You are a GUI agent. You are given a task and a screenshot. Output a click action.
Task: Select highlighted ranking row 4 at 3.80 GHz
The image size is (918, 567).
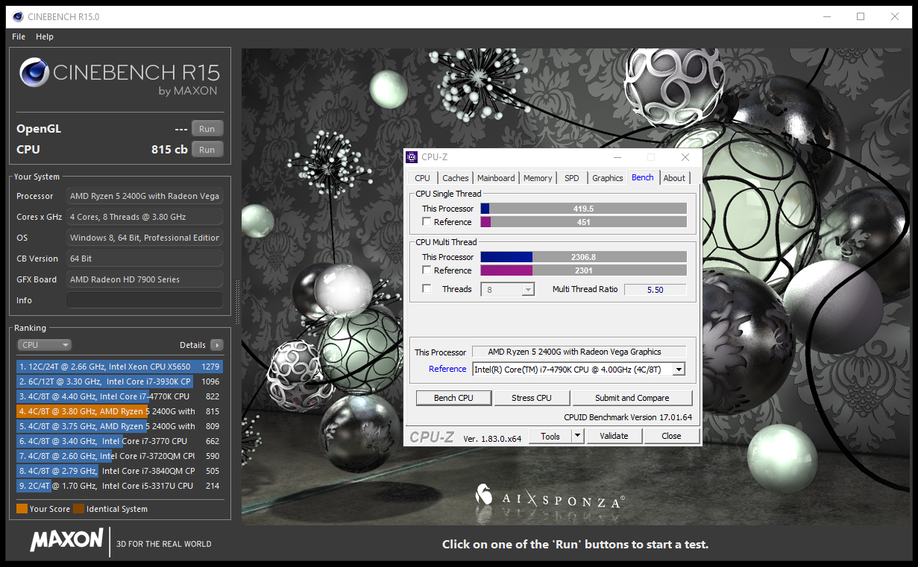click(119, 411)
